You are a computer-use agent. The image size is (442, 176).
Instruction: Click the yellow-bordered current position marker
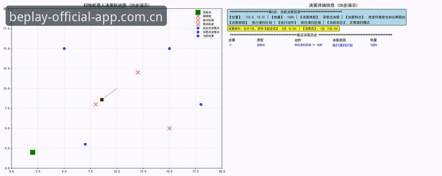102,100
